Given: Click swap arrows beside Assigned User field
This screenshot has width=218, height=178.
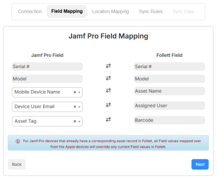Looking at the screenshot, I should pyautogui.click(x=108, y=105).
